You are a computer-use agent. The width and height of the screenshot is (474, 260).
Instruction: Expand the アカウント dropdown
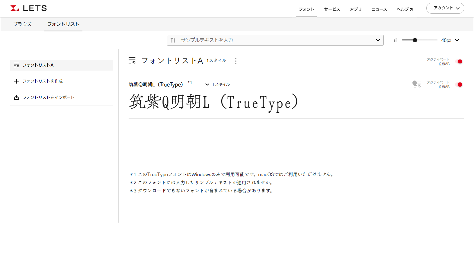click(445, 8)
